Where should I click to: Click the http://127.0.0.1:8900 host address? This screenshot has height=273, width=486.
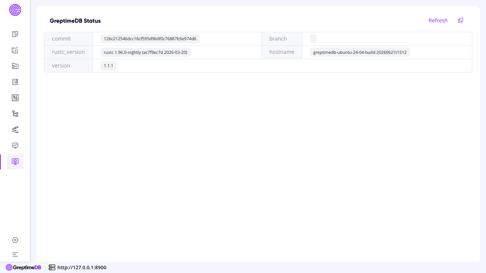(82, 267)
